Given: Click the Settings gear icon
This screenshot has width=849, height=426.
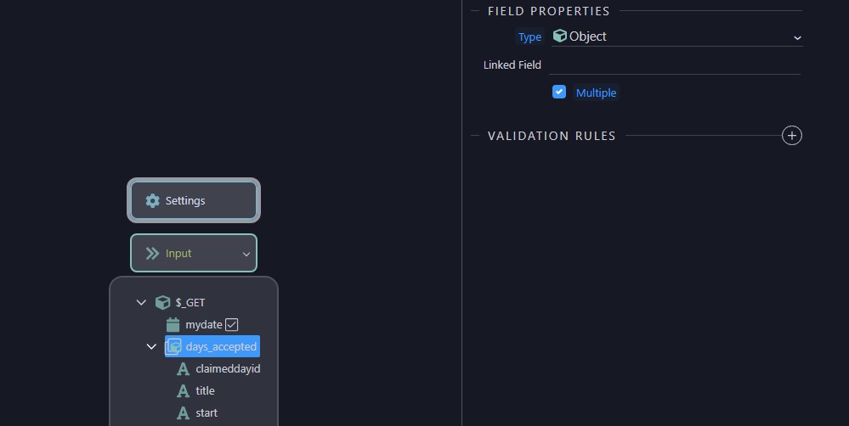Looking at the screenshot, I should 153,200.
